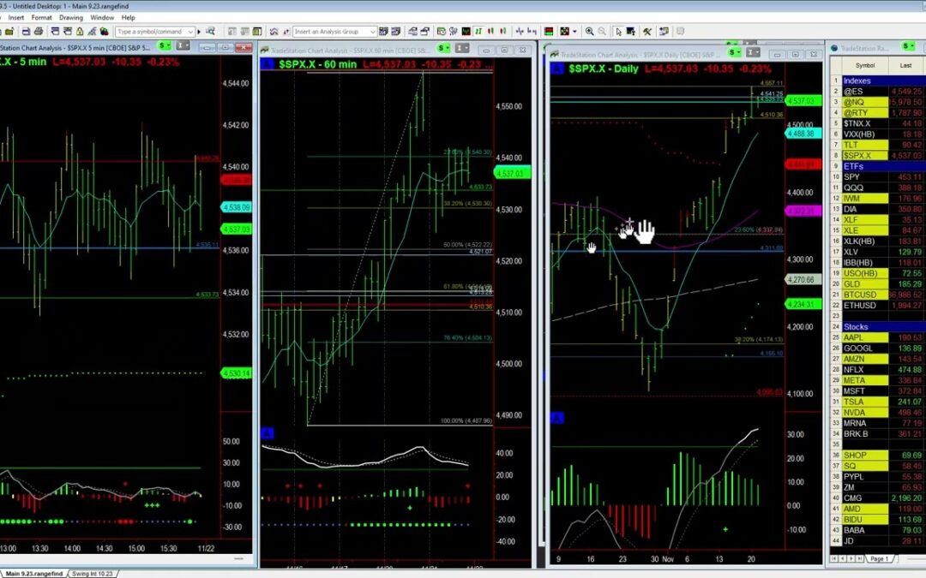Image resolution: width=926 pixels, height=578 pixels.
Task: Open the symbol/command box dropdown
Action: click(x=190, y=32)
